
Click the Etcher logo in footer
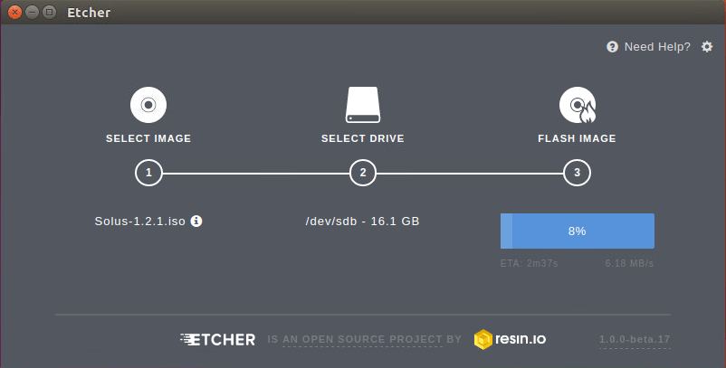217,340
